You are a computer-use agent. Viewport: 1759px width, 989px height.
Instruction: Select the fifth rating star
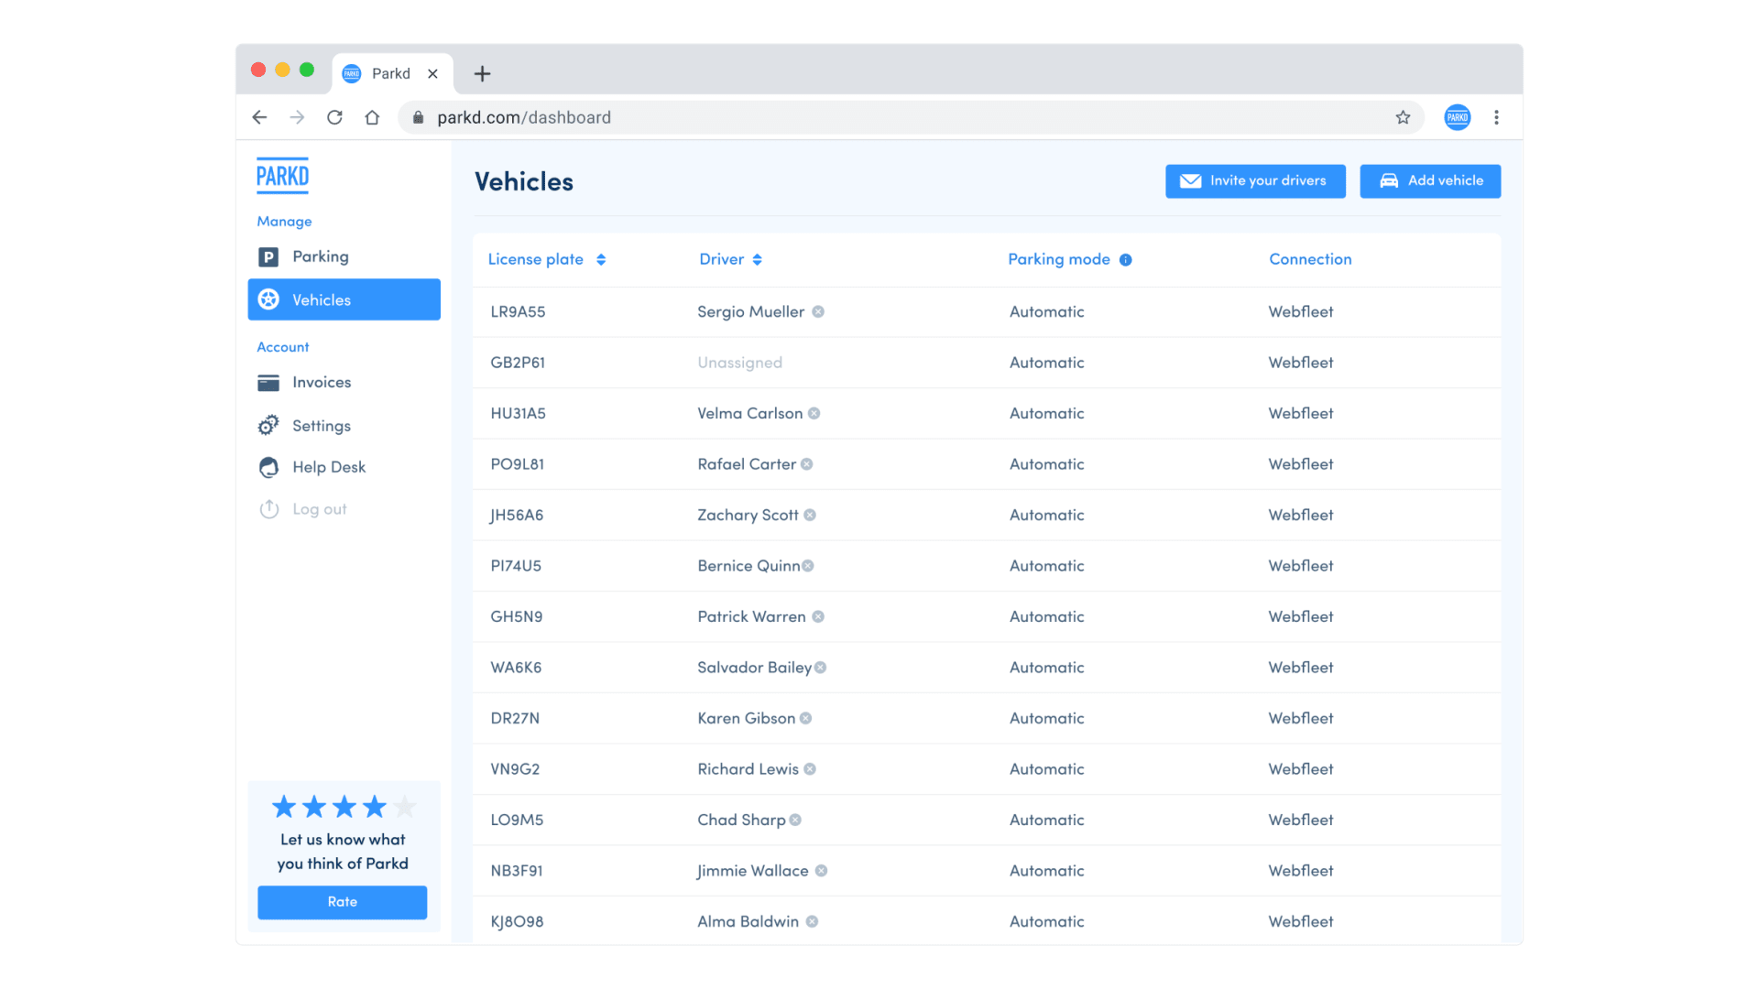point(405,807)
